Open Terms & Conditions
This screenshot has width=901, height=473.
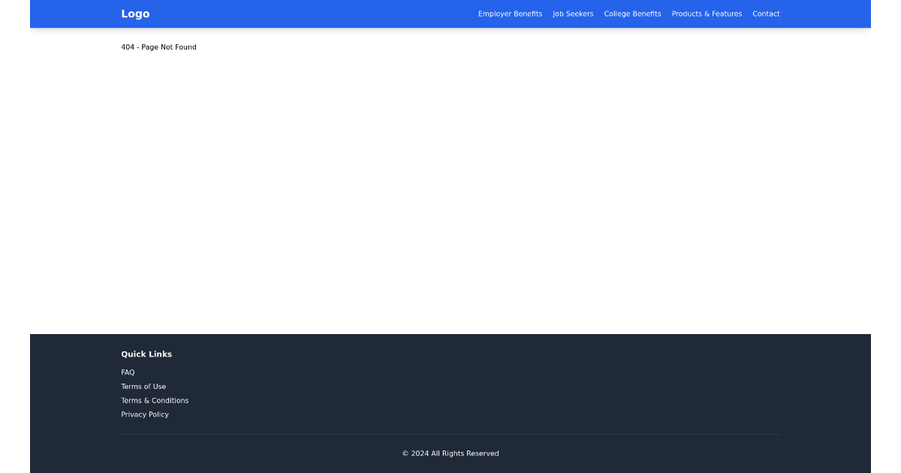click(155, 400)
